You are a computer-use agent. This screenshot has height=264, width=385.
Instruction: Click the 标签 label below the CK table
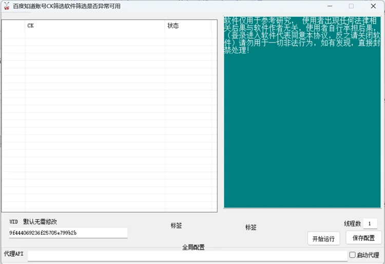(x=176, y=225)
